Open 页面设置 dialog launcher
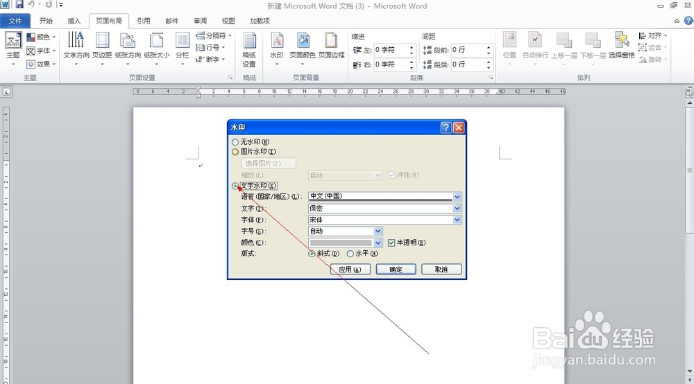The width and height of the screenshot is (694, 384). coord(230,78)
